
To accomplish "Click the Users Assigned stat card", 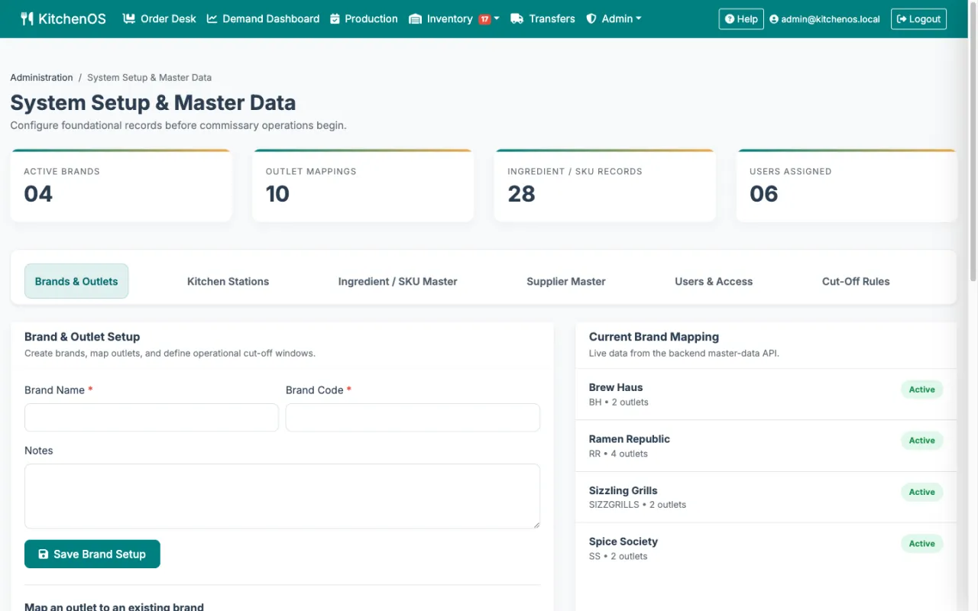I will tap(847, 186).
